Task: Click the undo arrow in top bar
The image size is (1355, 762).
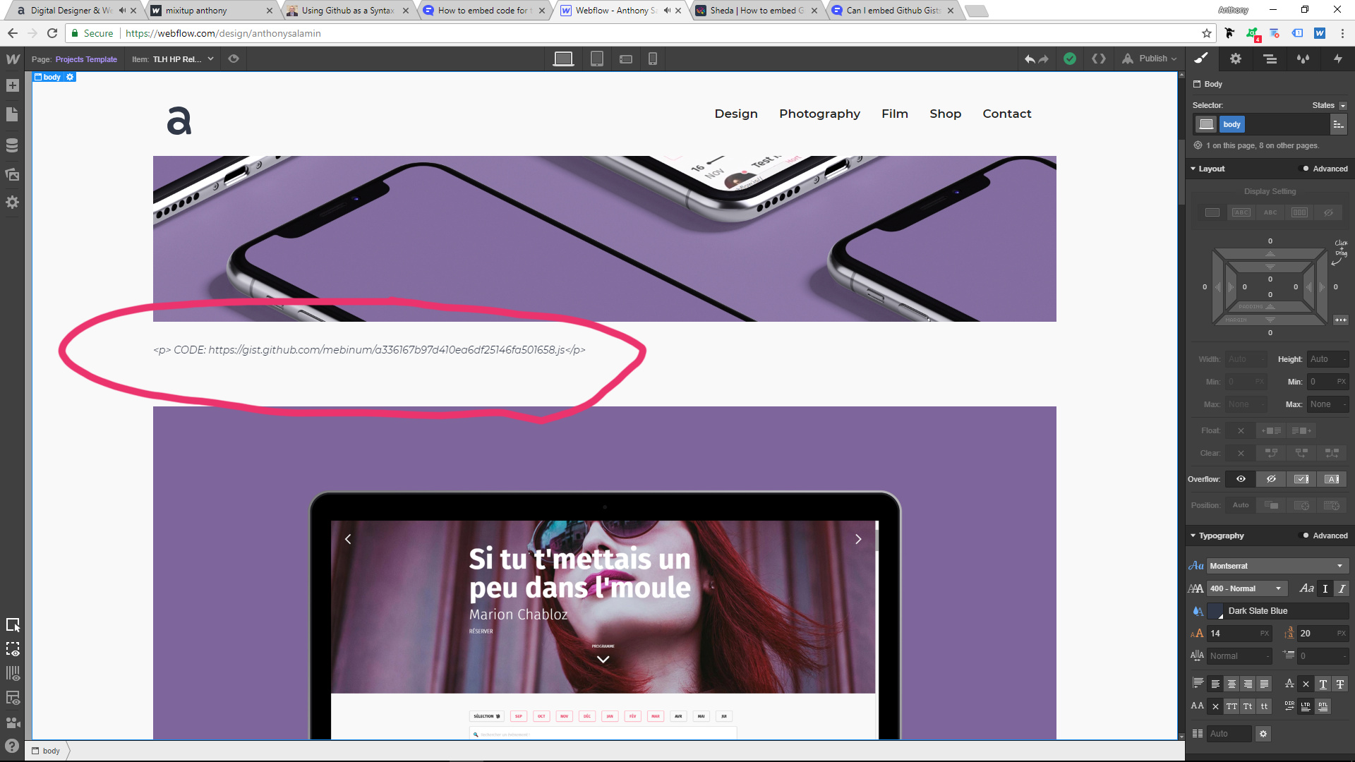Action: point(1030,59)
